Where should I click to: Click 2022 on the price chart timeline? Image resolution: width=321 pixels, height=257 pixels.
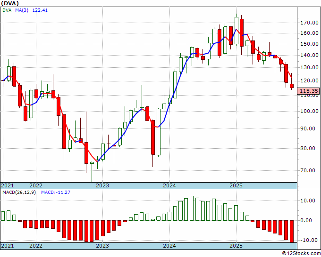coord(36,185)
